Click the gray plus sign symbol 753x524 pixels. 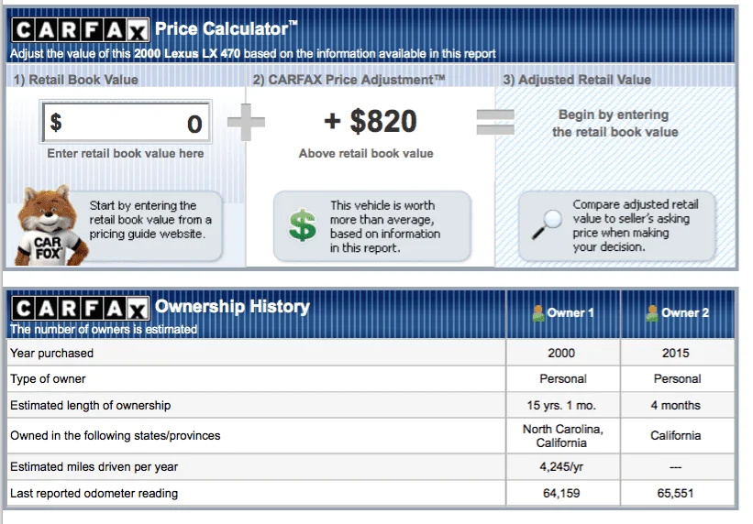pos(246,123)
